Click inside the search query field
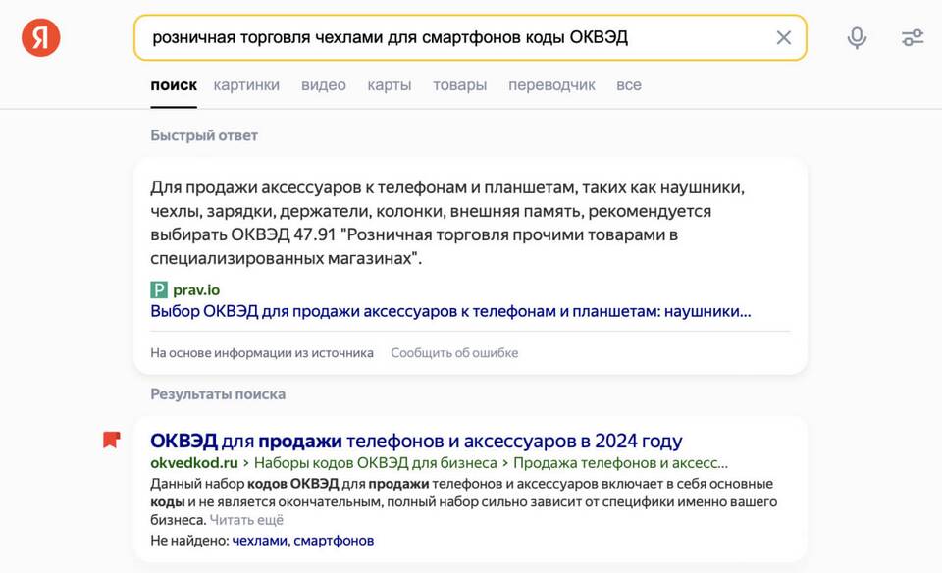 (451, 37)
